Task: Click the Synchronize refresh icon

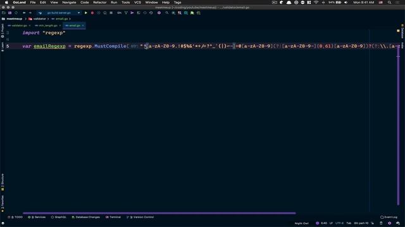Action: [x=16, y=13]
